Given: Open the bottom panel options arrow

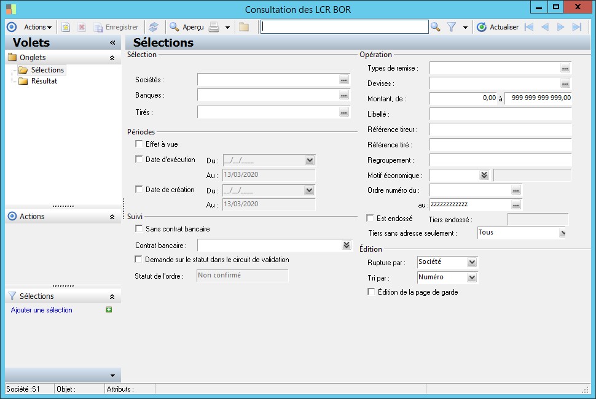Looking at the screenshot, I should coord(112,376).
